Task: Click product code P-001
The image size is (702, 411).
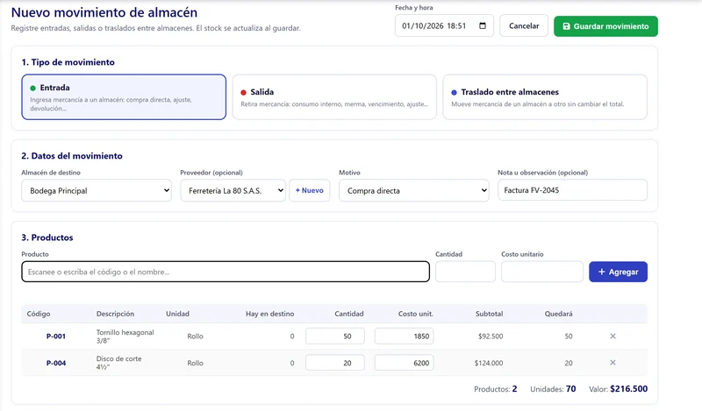Action: click(56, 337)
